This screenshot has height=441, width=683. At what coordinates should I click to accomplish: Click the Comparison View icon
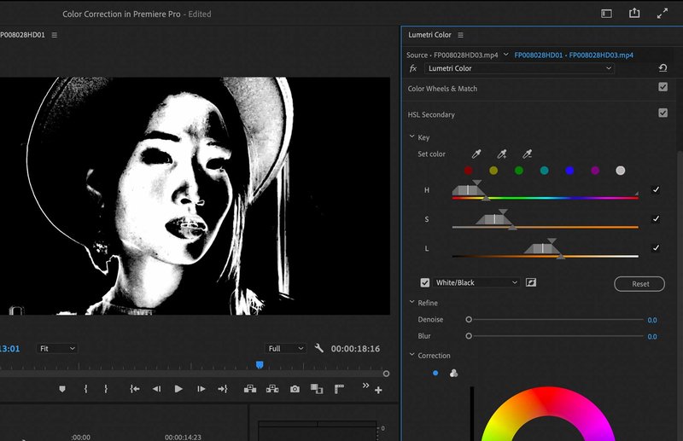click(317, 389)
